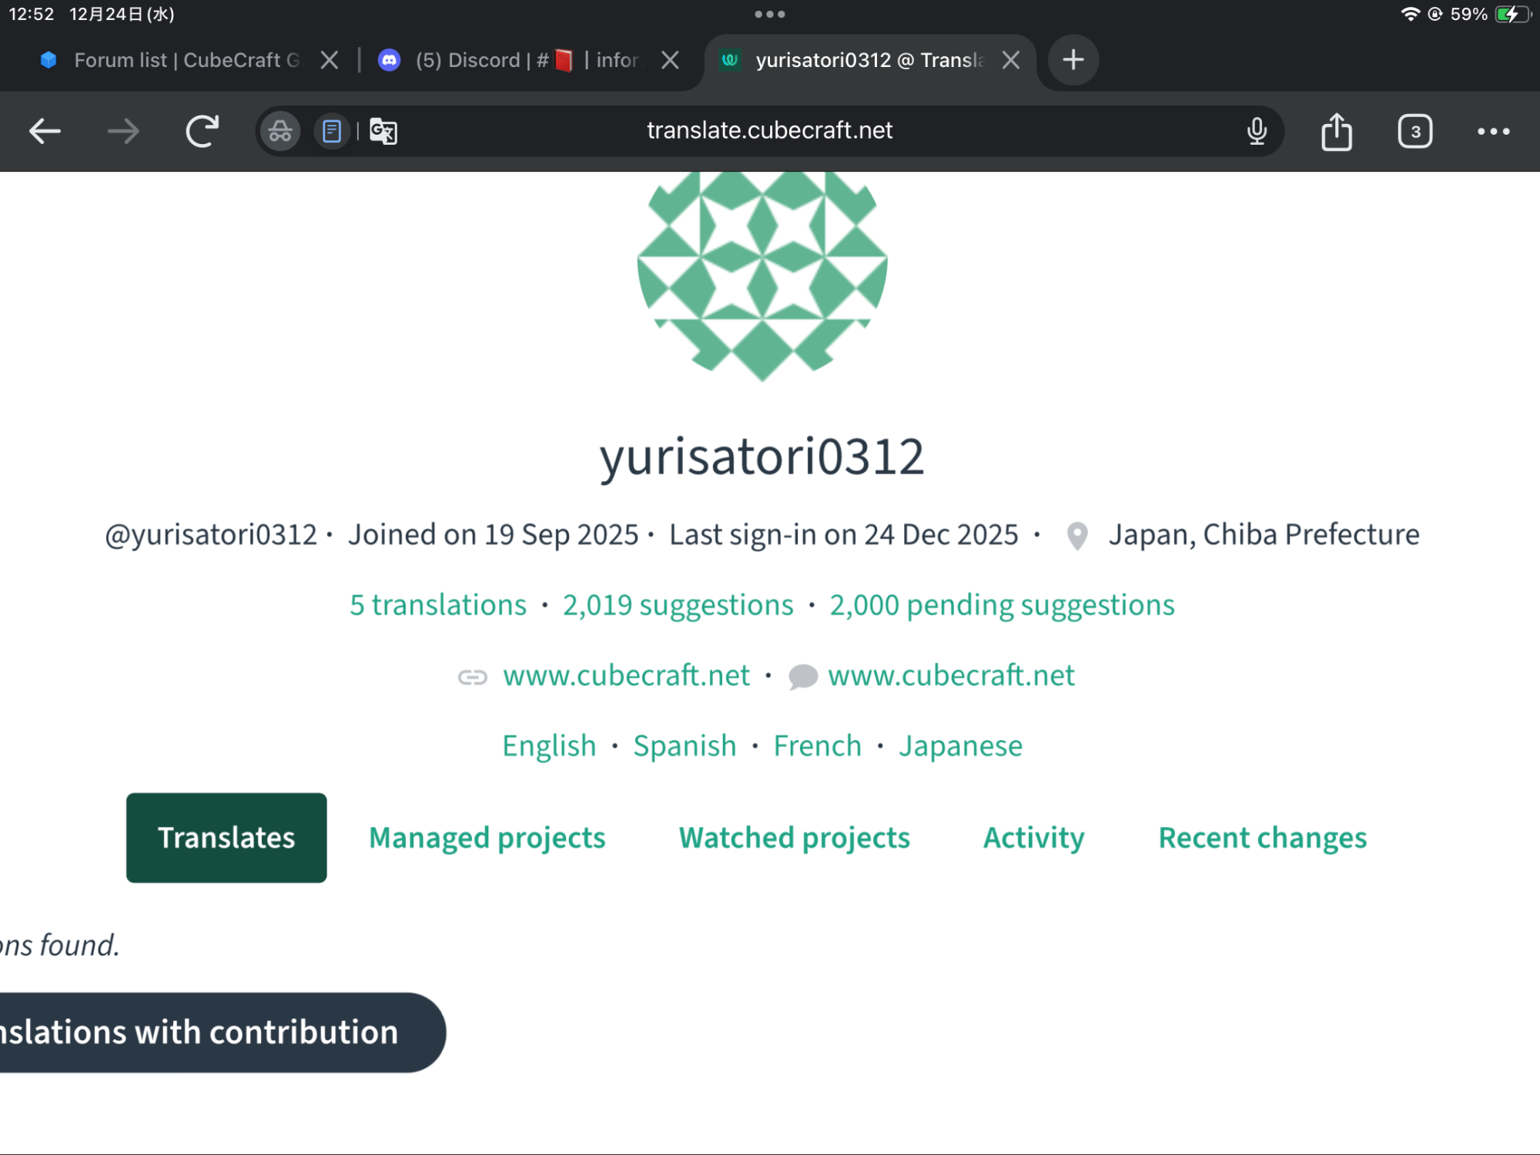1540x1155 pixels.
Task: Go back to the previous page
Action: coord(45,132)
